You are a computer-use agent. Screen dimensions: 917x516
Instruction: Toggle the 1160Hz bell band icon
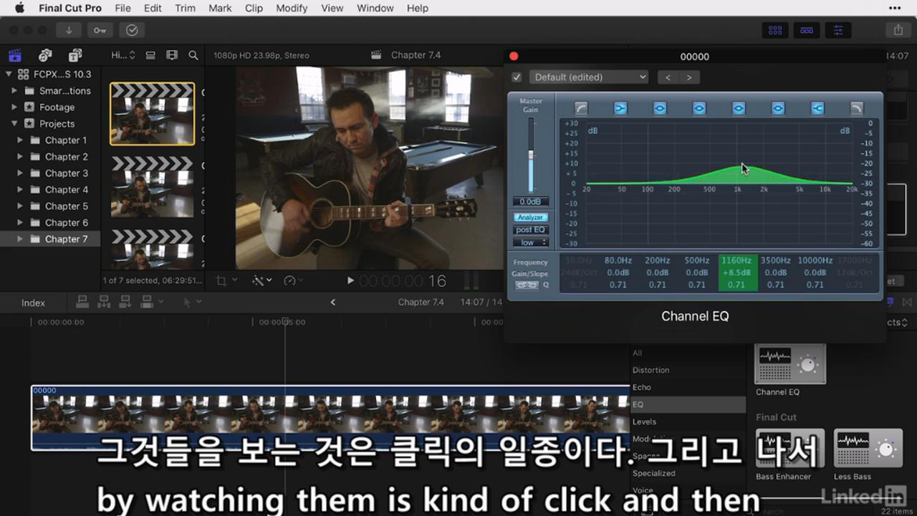[739, 108]
